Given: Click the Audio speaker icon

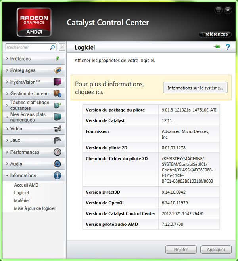Looking at the screenshot, I should pos(58,164).
